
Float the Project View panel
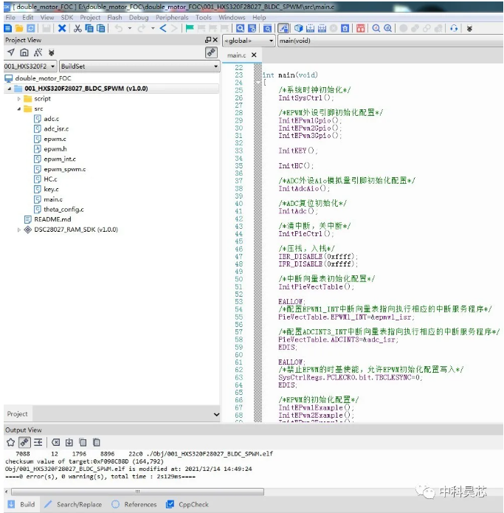[x=207, y=40]
